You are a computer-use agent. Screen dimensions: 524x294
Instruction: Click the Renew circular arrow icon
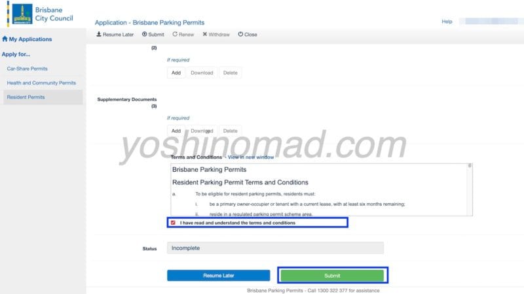click(175, 34)
